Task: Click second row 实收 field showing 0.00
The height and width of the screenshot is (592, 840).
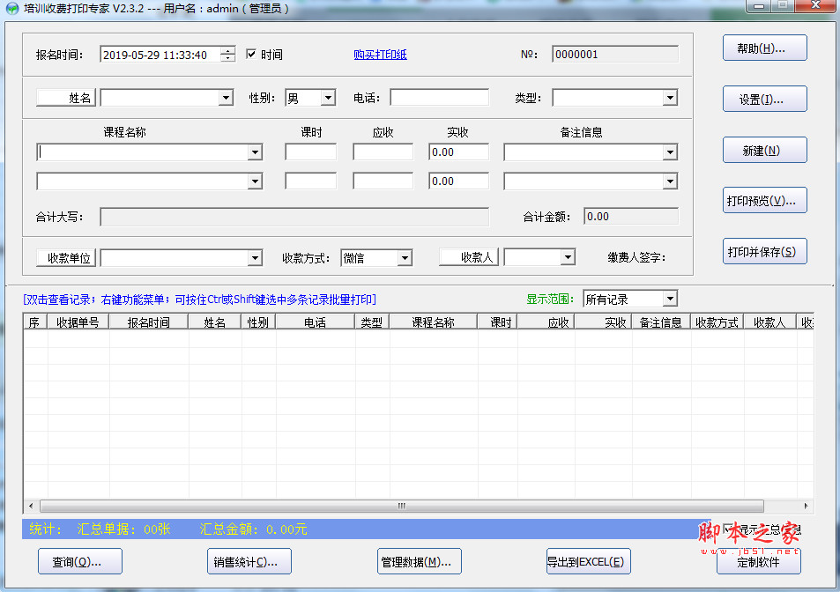Action: coord(458,181)
